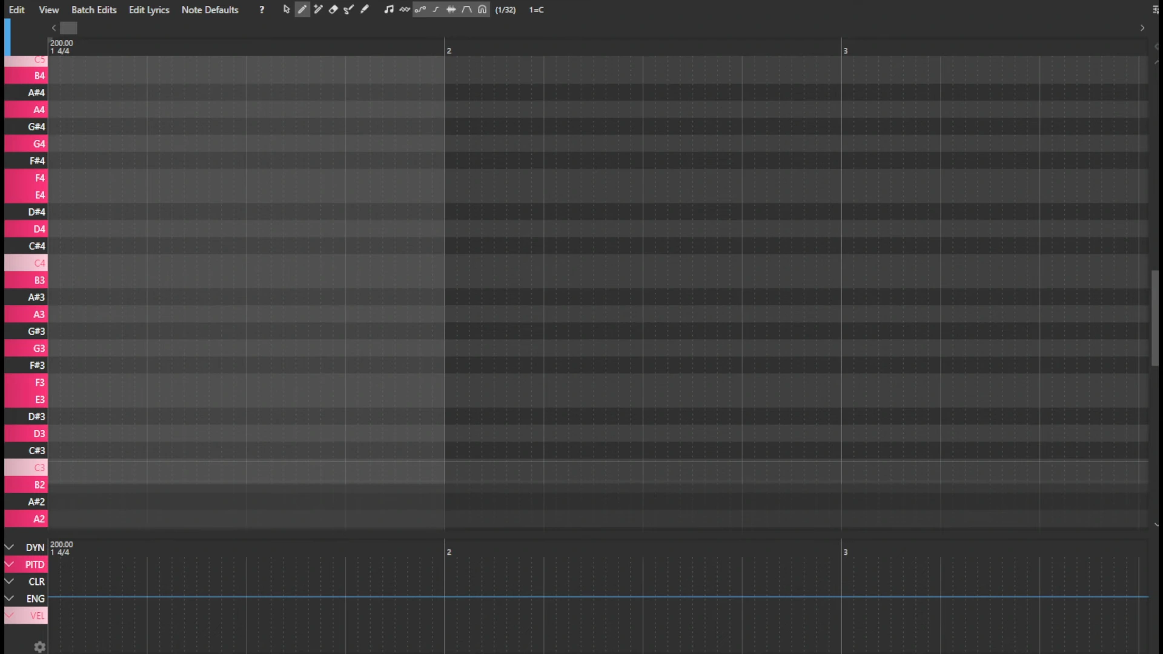
Task: Toggle vibrato display wavy icon
Action: 405,10
